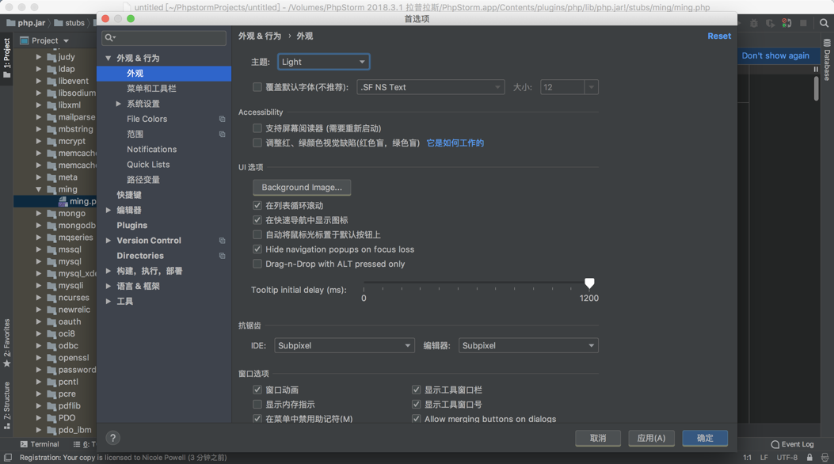Open the 主题 Light theme dropdown
Viewport: 834px width, 464px height.
pos(323,62)
